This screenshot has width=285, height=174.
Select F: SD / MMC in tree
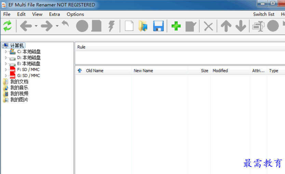tap(28, 70)
